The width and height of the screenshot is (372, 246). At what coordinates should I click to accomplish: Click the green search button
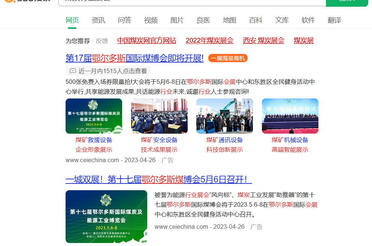[x=347, y=2]
